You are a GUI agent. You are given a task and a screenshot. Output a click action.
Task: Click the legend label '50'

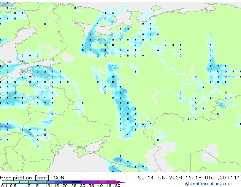click(x=118, y=185)
